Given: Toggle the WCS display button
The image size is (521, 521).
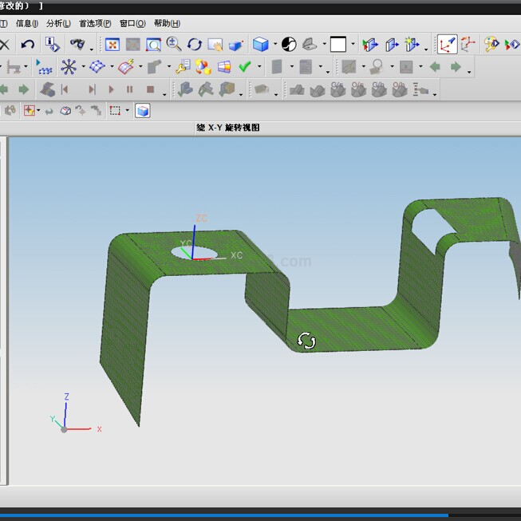Looking at the screenshot, I should [x=447, y=45].
